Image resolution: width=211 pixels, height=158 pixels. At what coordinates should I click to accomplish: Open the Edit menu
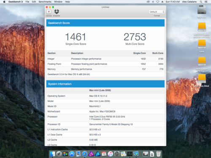(x=34, y=2)
